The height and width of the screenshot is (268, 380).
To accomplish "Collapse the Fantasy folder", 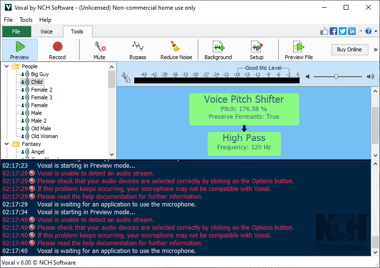I will point(7,143).
